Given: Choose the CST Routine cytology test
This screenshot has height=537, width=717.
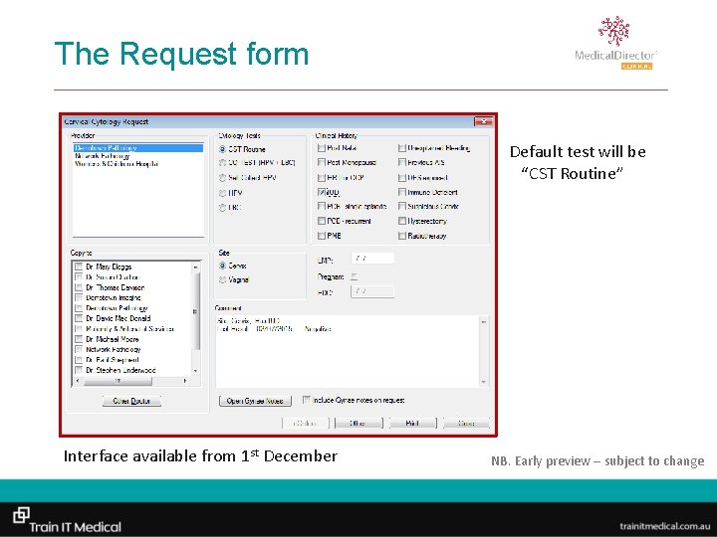Looking at the screenshot, I should (223, 149).
